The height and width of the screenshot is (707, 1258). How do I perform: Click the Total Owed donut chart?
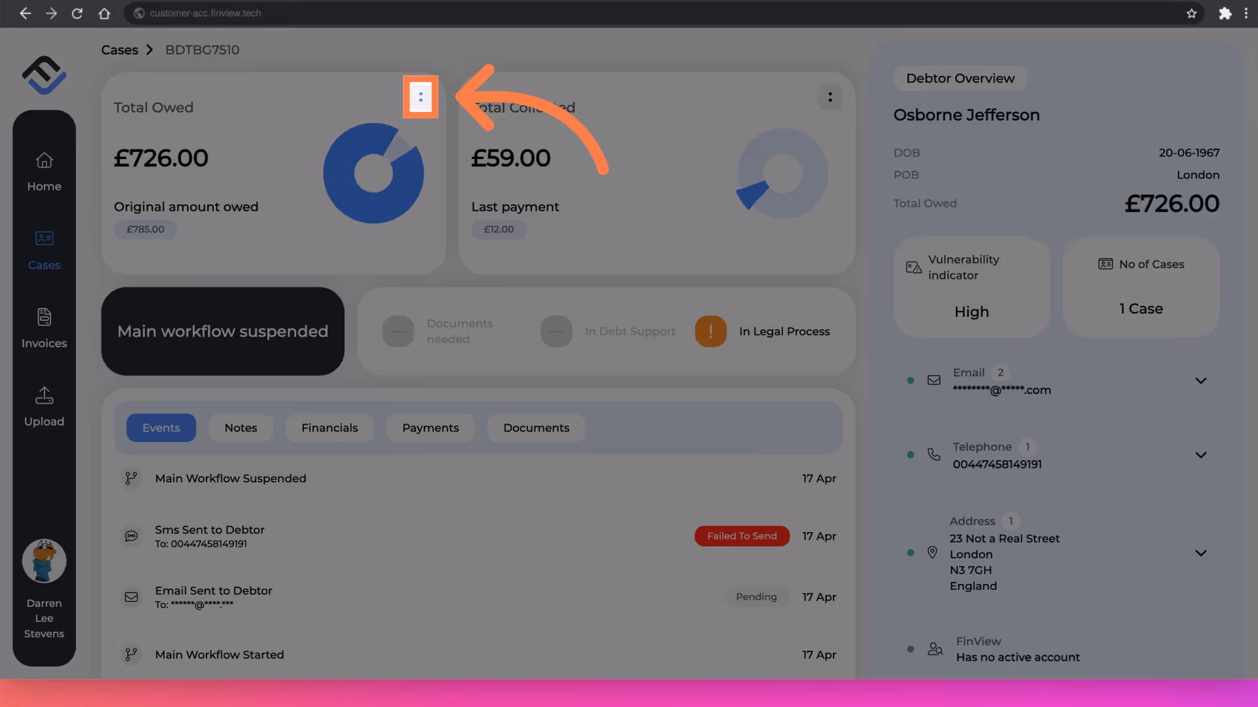(373, 173)
